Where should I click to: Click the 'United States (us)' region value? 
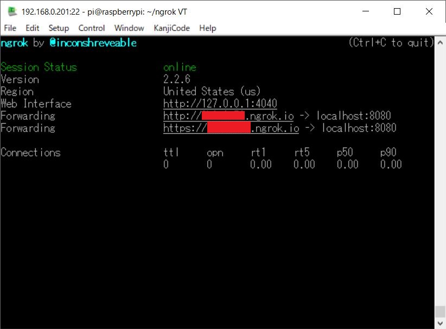[x=212, y=92]
